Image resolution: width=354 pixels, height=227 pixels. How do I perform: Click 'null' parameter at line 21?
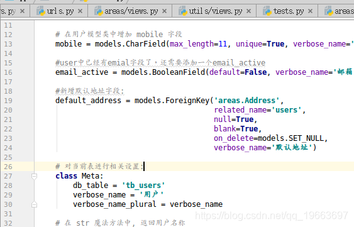click(x=223, y=119)
